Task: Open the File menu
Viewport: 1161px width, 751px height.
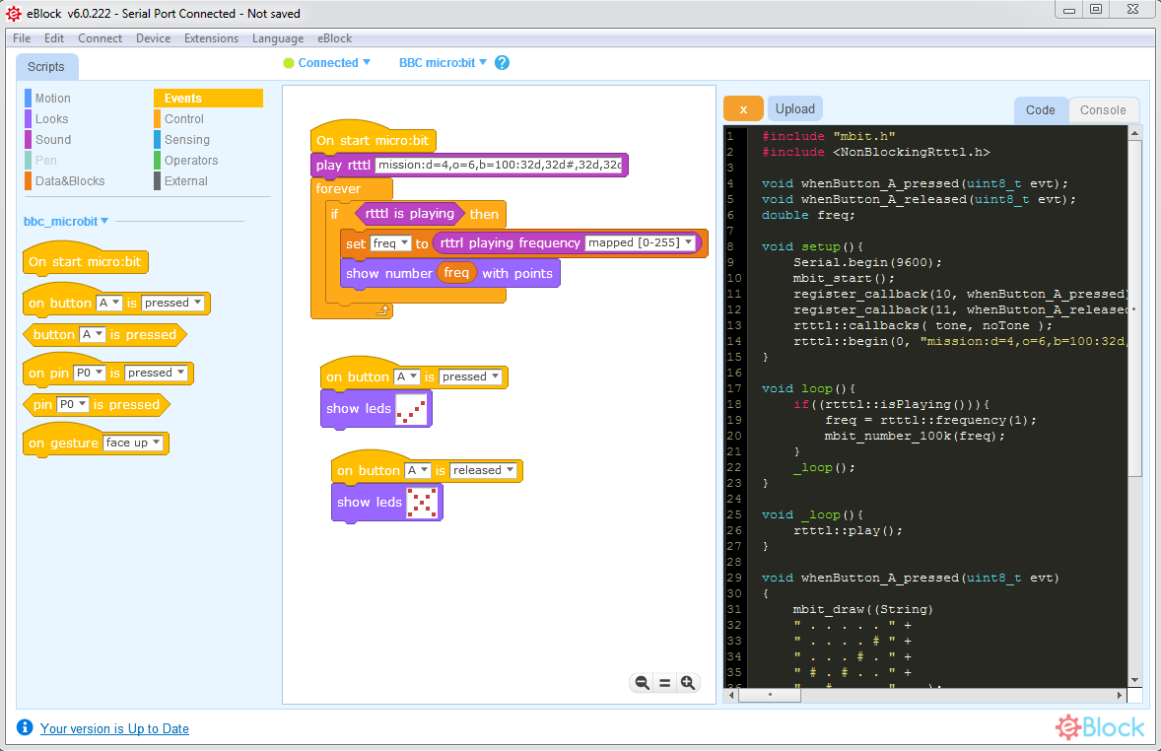Action: coord(23,38)
